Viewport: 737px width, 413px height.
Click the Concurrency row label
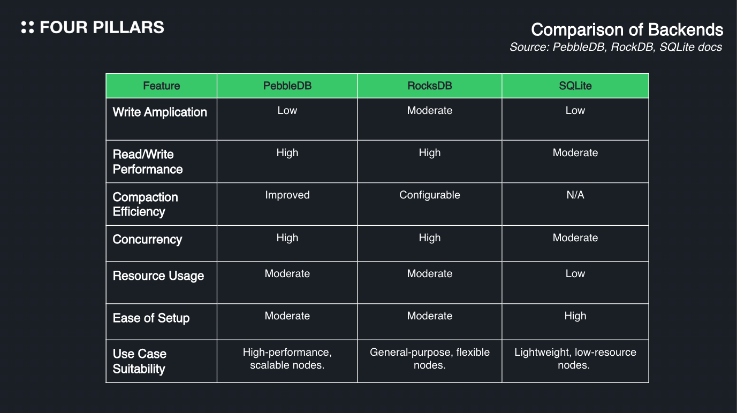pyautogui.click(x=147, y=240)
